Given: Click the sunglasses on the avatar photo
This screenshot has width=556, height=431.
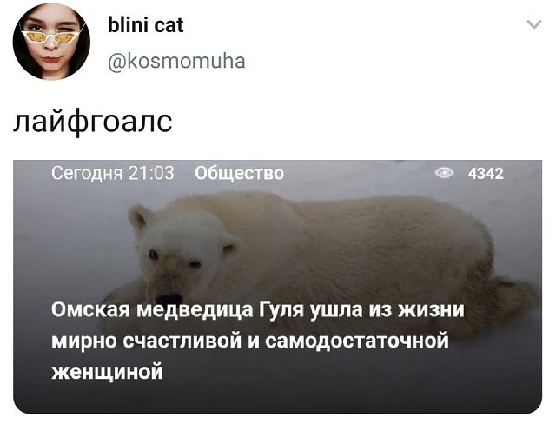Looking at the screenshot, I should pyautogui.click(x=51, y=36).
